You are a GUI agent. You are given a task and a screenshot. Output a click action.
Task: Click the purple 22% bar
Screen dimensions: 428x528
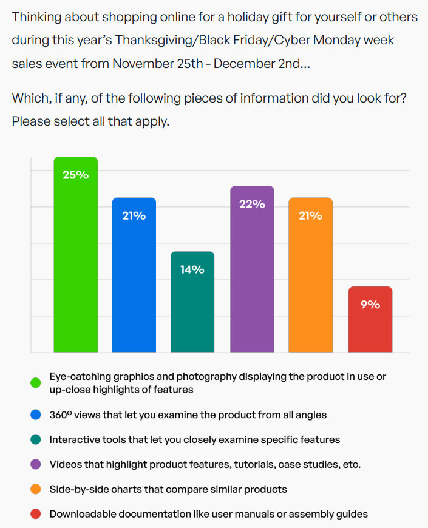click(x=252, y=269)
